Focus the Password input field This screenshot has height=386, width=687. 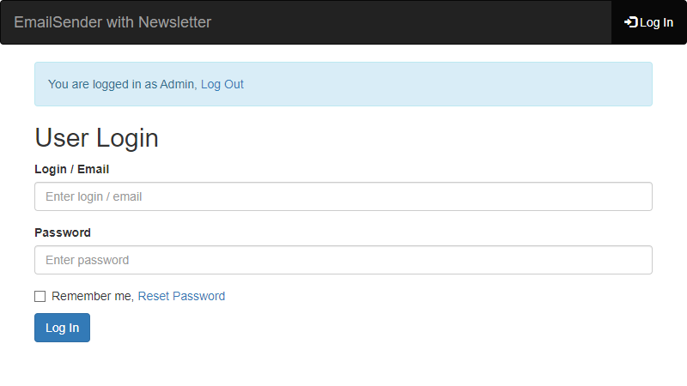[x=343, y=260]
